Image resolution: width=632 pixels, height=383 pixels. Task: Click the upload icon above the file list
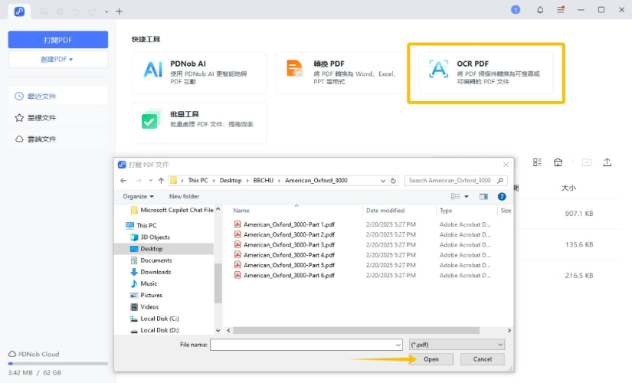click(607, 162)
